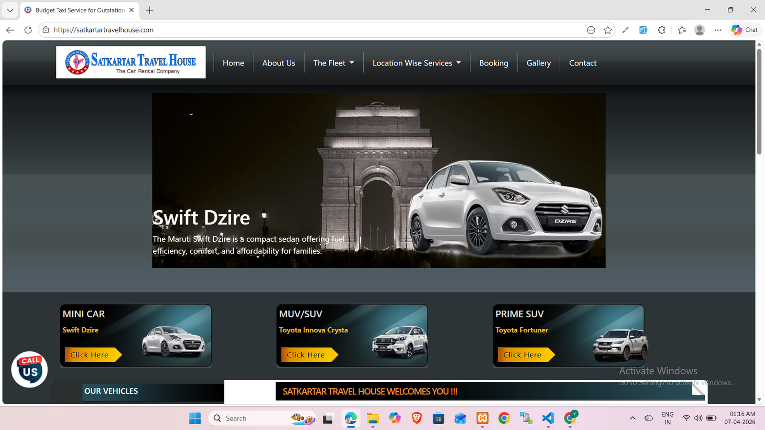This screenshot has width=765, height=430.
Task: Click Here button on Mini Car card
Action: [93, 355]
